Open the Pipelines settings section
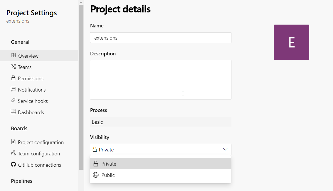 pyautogui.click(x=22, y=181)
